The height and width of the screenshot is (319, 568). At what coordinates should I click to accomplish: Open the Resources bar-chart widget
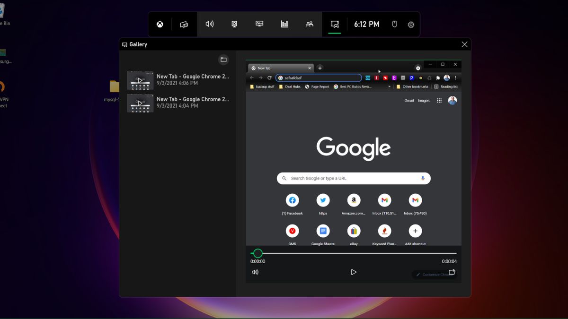[x=284, y=24]
